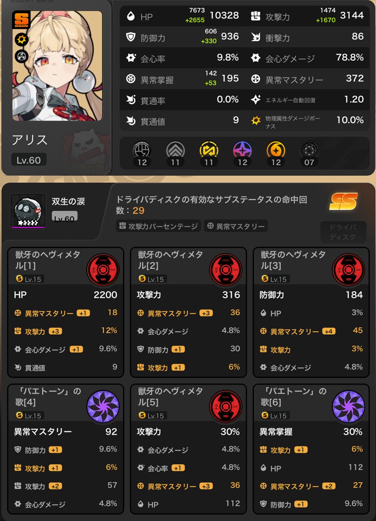The image size is (376, 521).
Task: Click the アリス character portrait
Action: click(x=57, y=66)
